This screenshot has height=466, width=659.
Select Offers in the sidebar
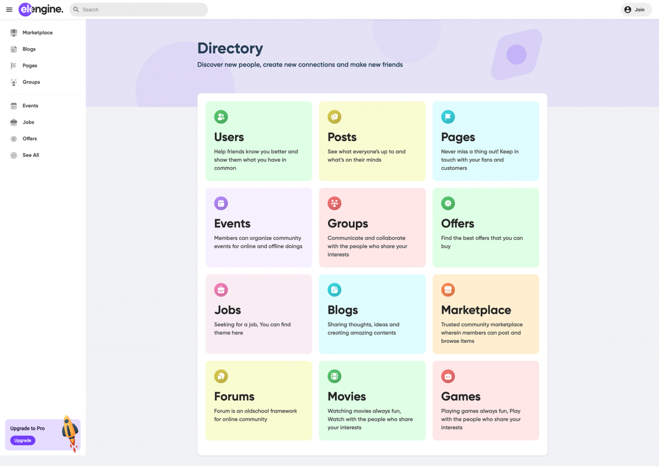(x=29, y=139)
